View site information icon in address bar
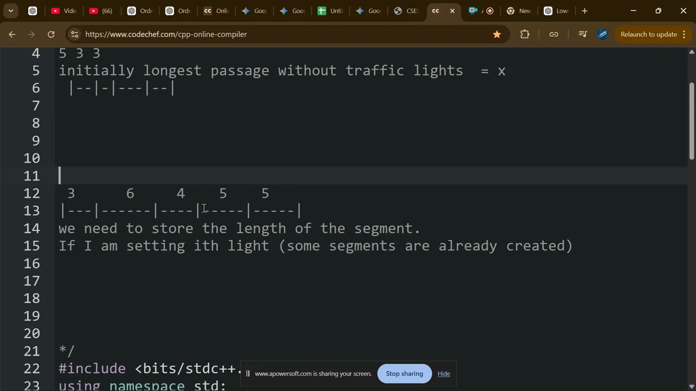This screenshot has height=391, width=696. [x=74, y=34]
